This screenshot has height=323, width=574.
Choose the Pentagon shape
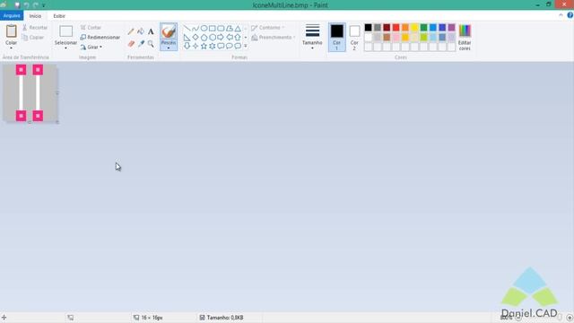[x=204, y=37]
